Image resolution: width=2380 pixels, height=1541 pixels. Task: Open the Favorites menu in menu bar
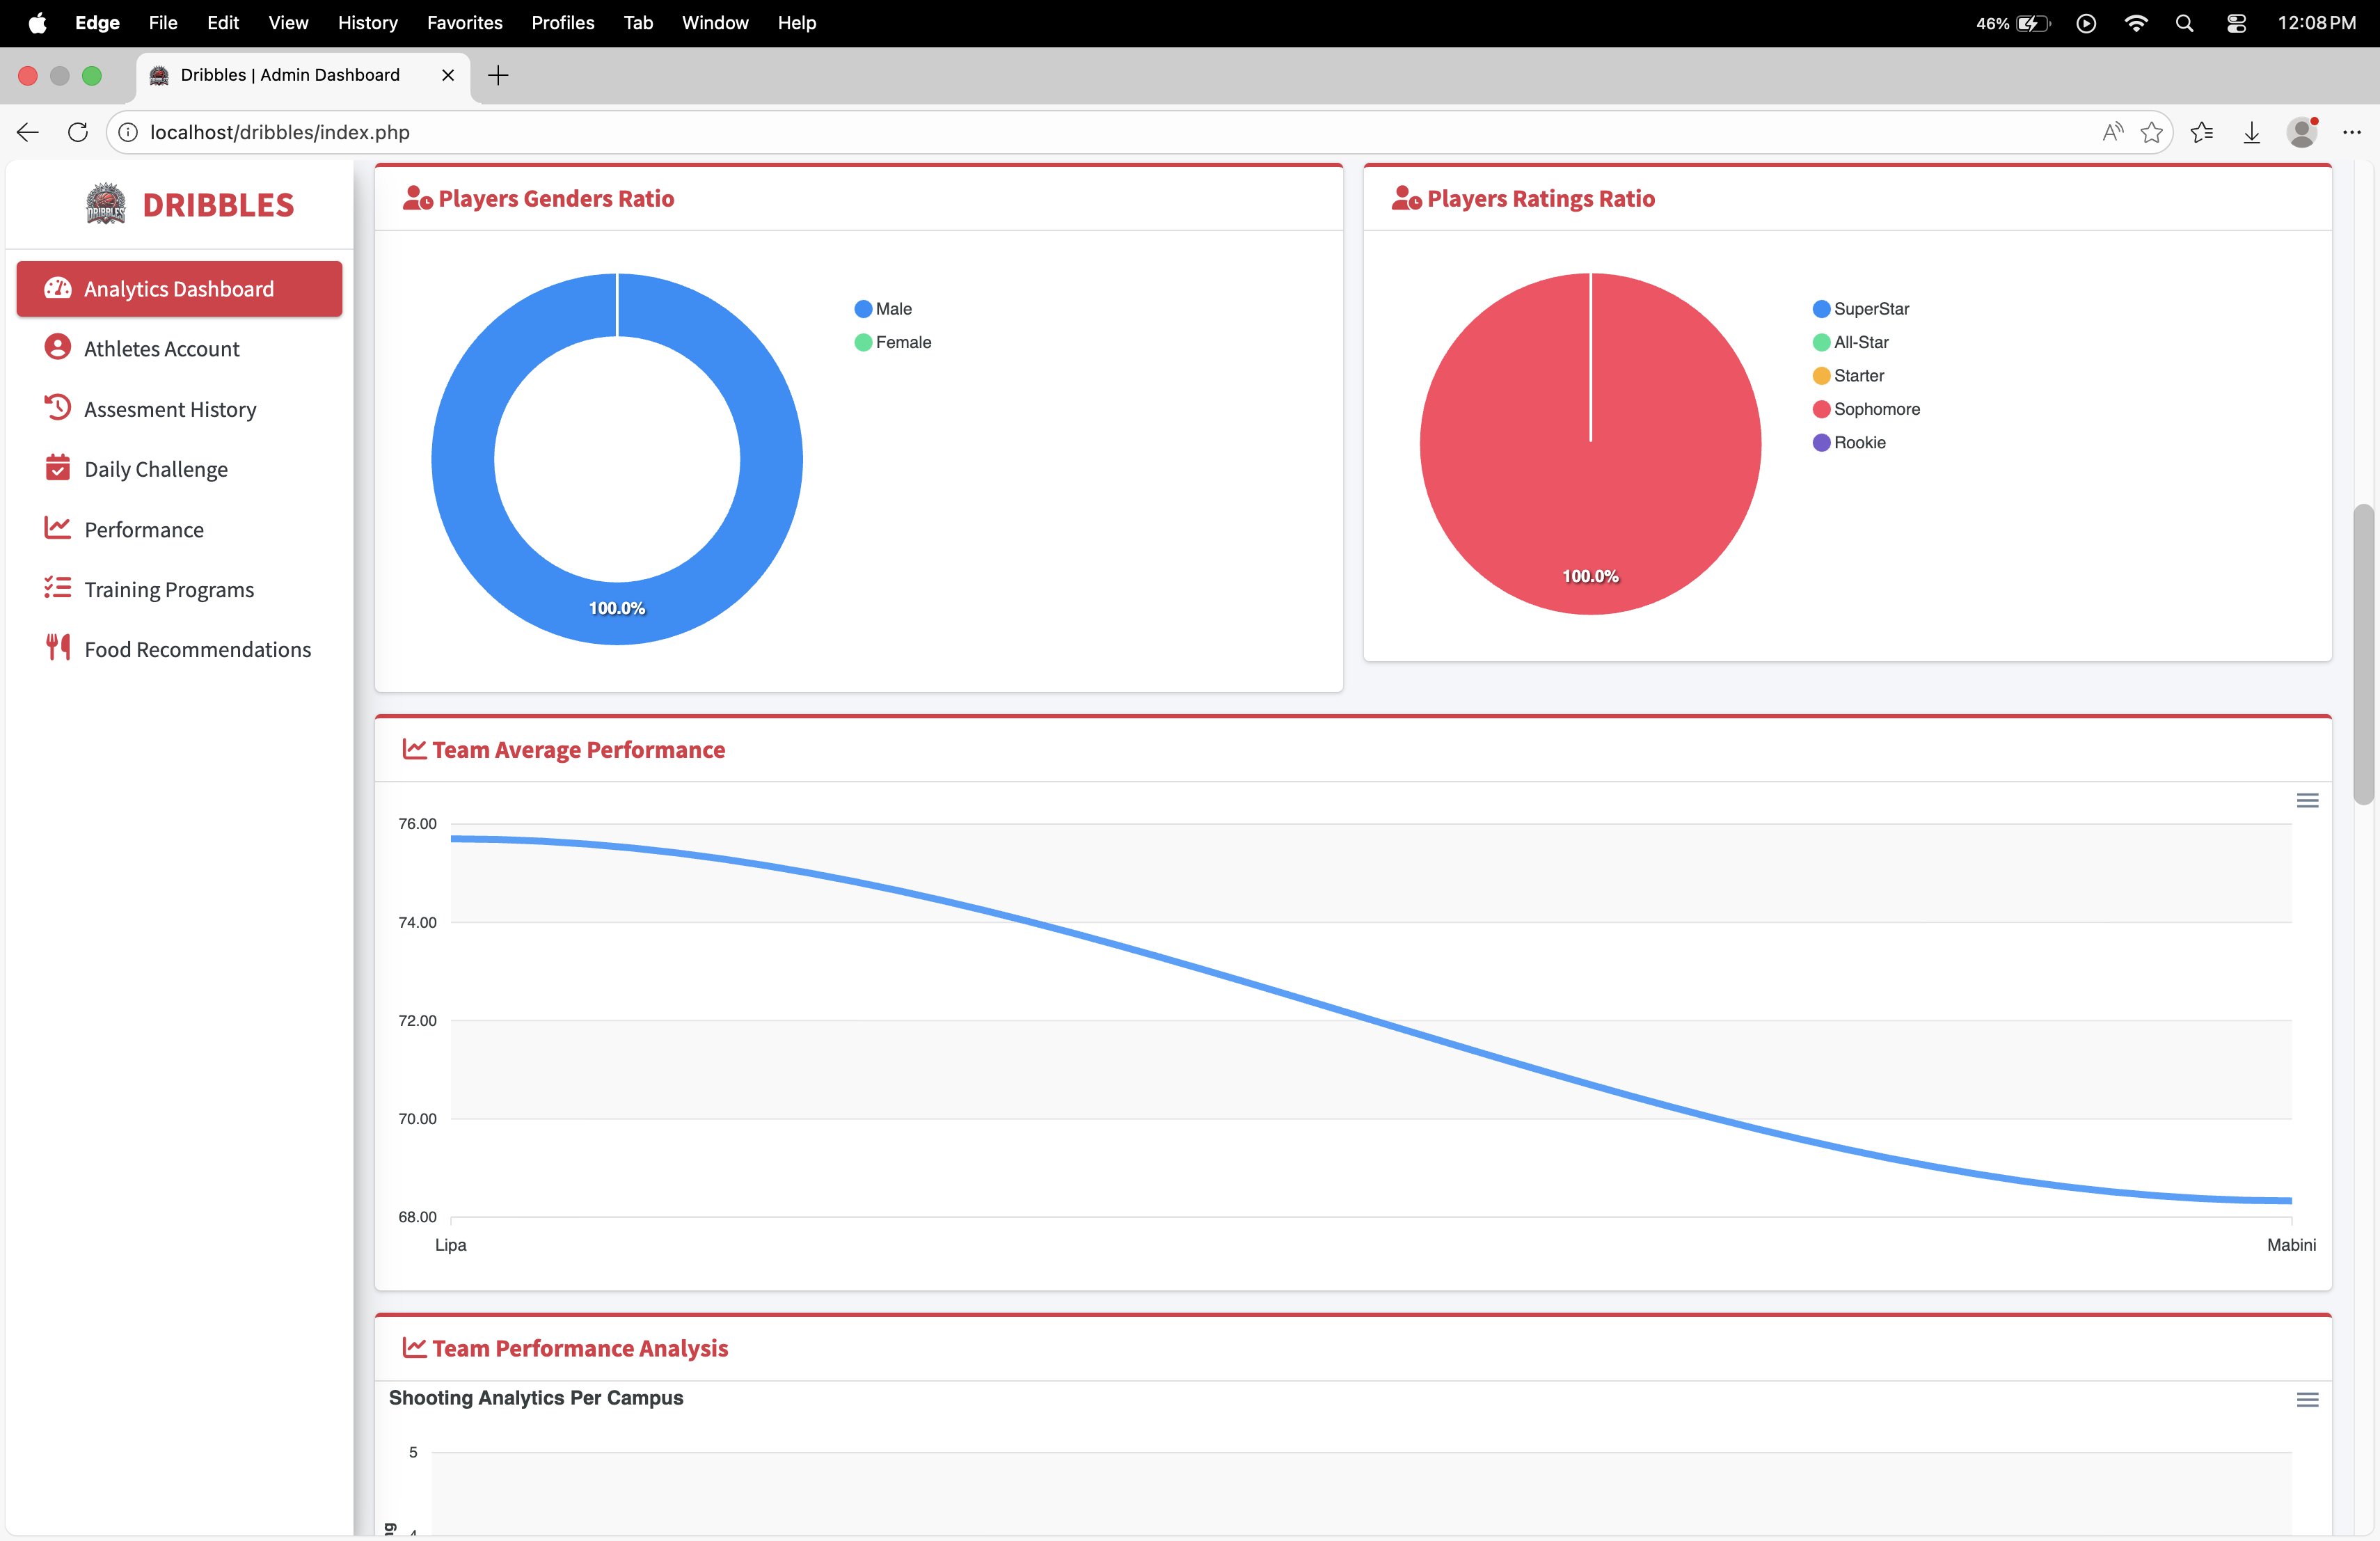click(464, 22)
